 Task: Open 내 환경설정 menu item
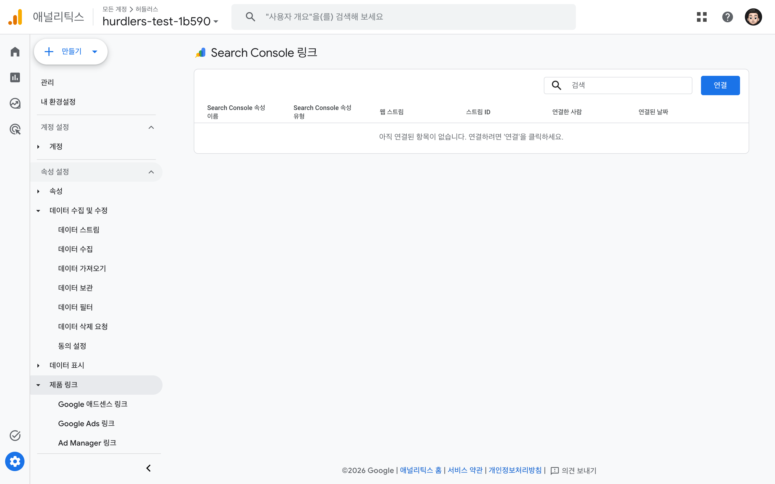click(x=58, y=102)
